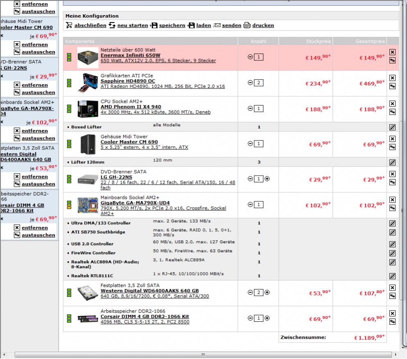Remove AMD Phenom II X4 940 via X icon
The height and width of the screenshot is (359, 407).
pos(392,104)
